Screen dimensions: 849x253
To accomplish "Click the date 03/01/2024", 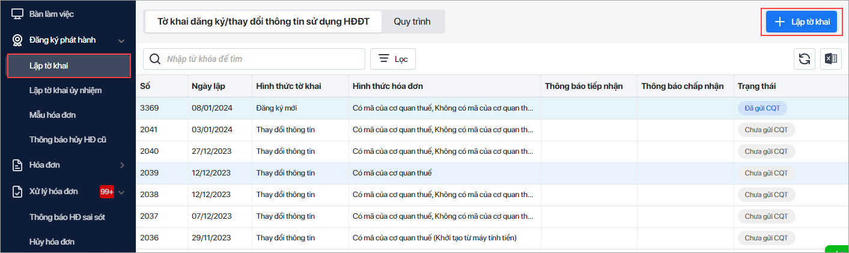I will [211, 129].
